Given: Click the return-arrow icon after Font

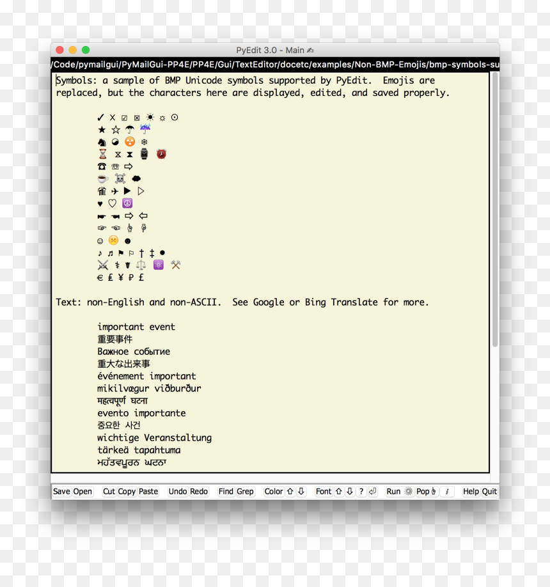Looking at the screenshot, I should (372, 492).
